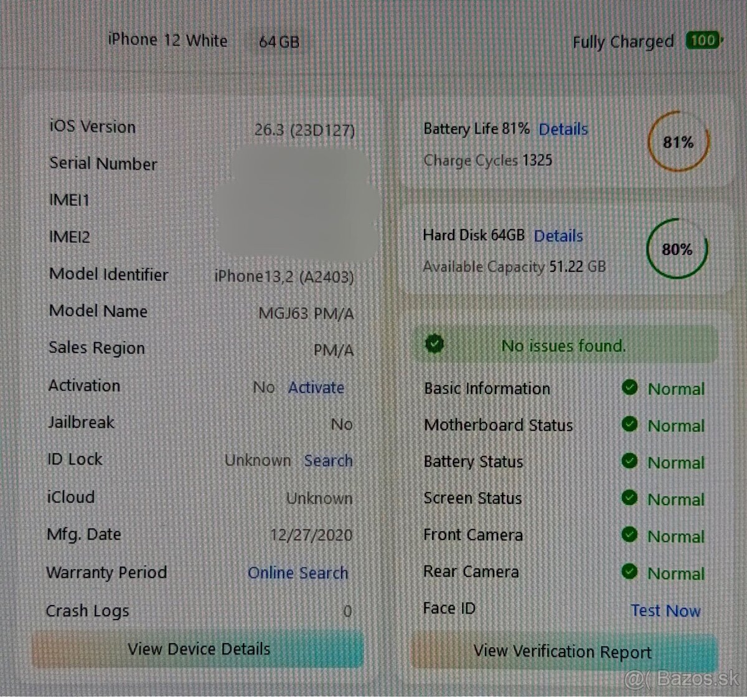Click the Basic Information green check icon
This screenshot has width=747, height=697.
tap(629, 388)
